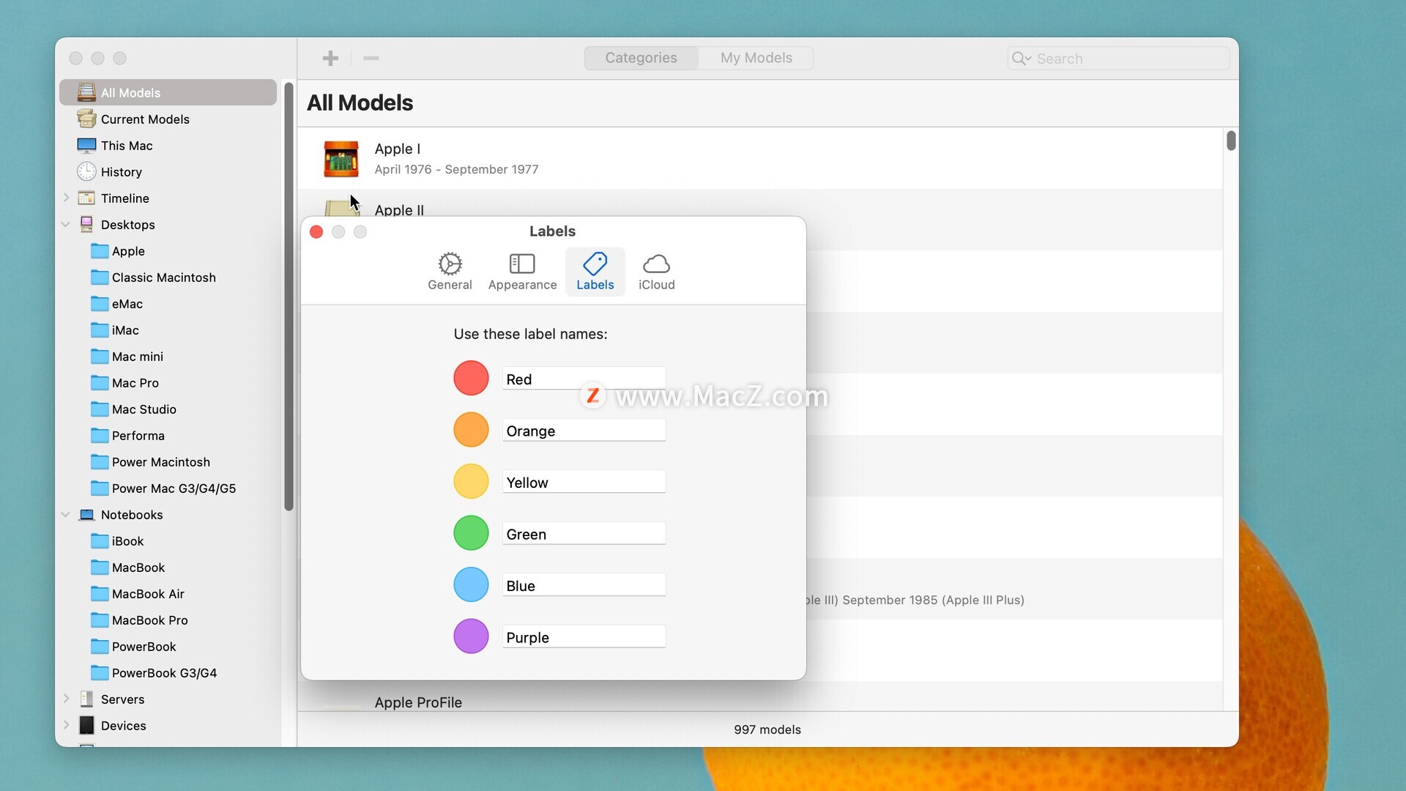Click the Apple I circuit board thumbnail
Screen dimensions: 1406x791
click(x=341, y=159)
